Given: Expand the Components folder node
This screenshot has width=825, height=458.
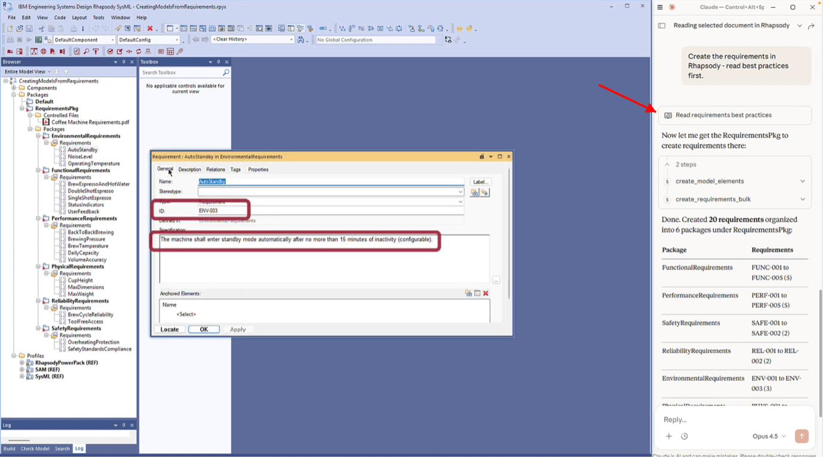Looking at the screenshot, I should click(x=14, y=88).
